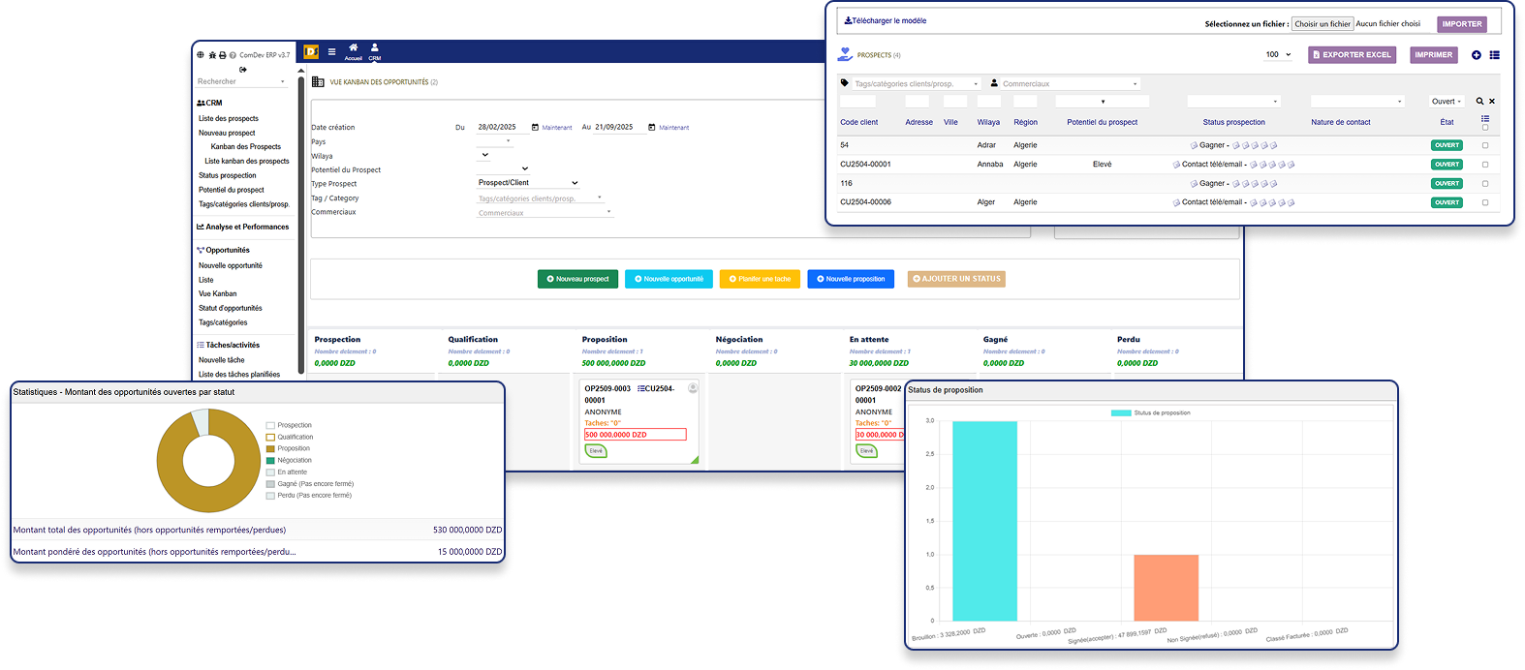1525x670 pixels.
Task: Check the checkbox for client 116 row
Action: pyautogui.click(x=1485, y=183)
